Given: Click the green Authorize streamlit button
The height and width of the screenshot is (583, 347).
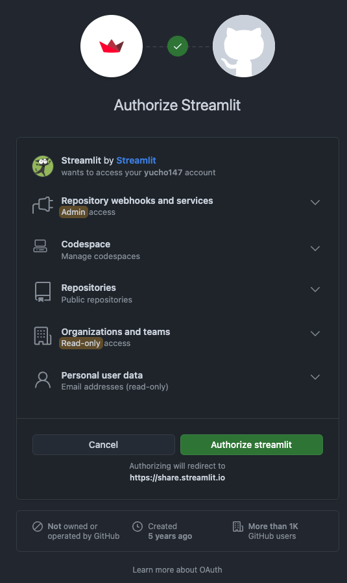Looking at the screenshot, I should click(252, 445).
